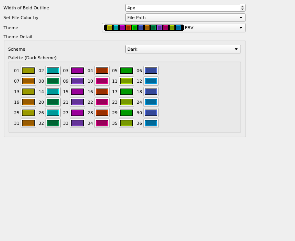Open palette color swatch 13
Screen dimensions: 295x241
pyautogui.click(x=28, y=92)
